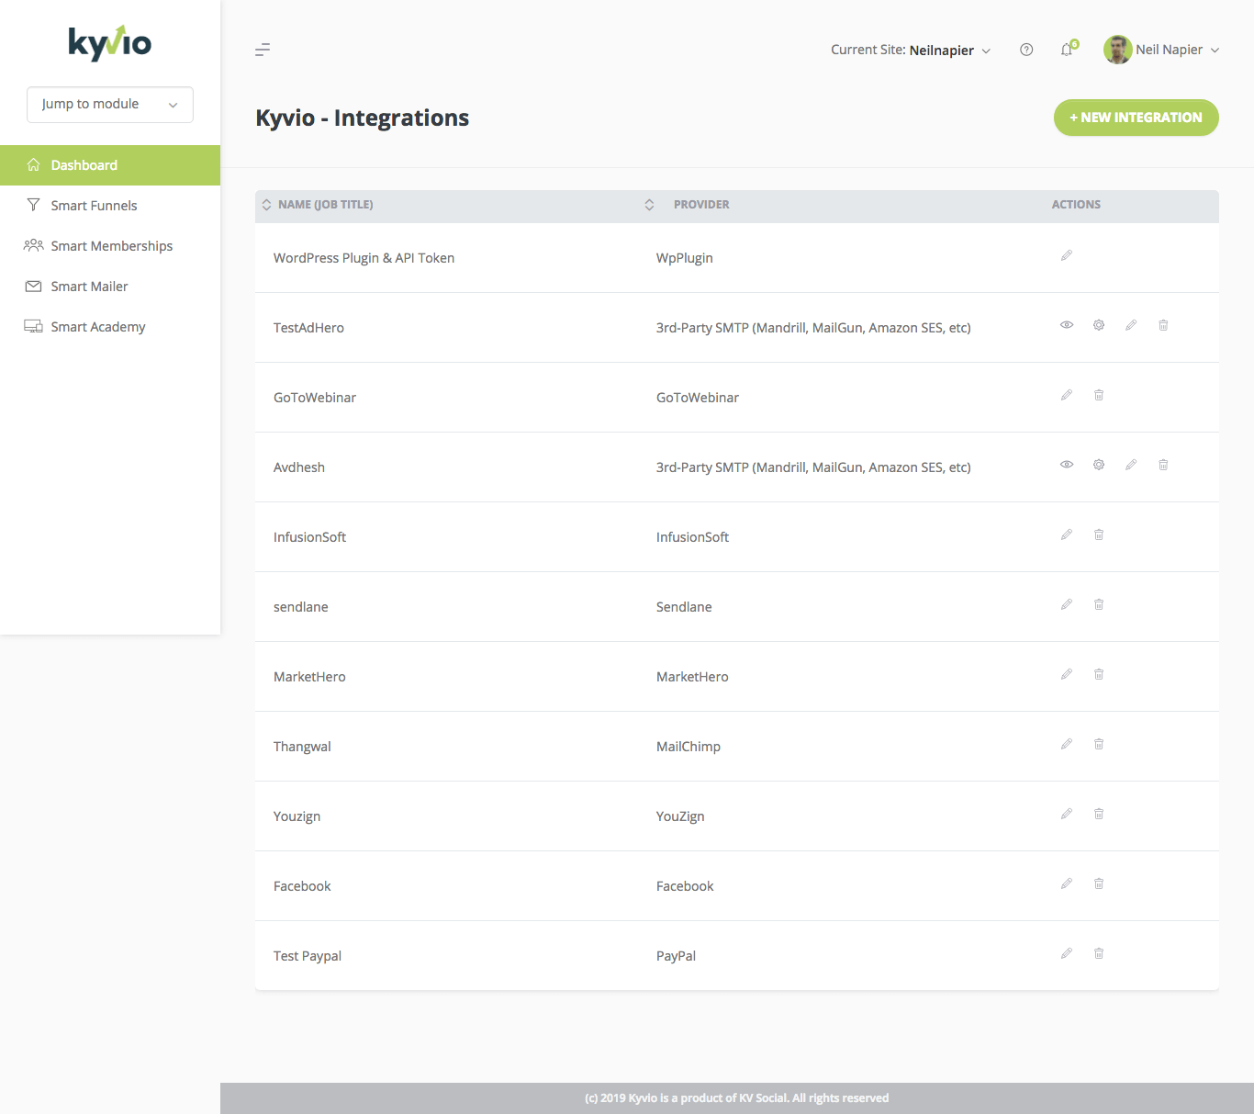Image resolution: width=1254 pixels, height=1114 pixels.
Task: Toggle the sidebar hamburger menu icon
Action: click(x=263, y=50)
